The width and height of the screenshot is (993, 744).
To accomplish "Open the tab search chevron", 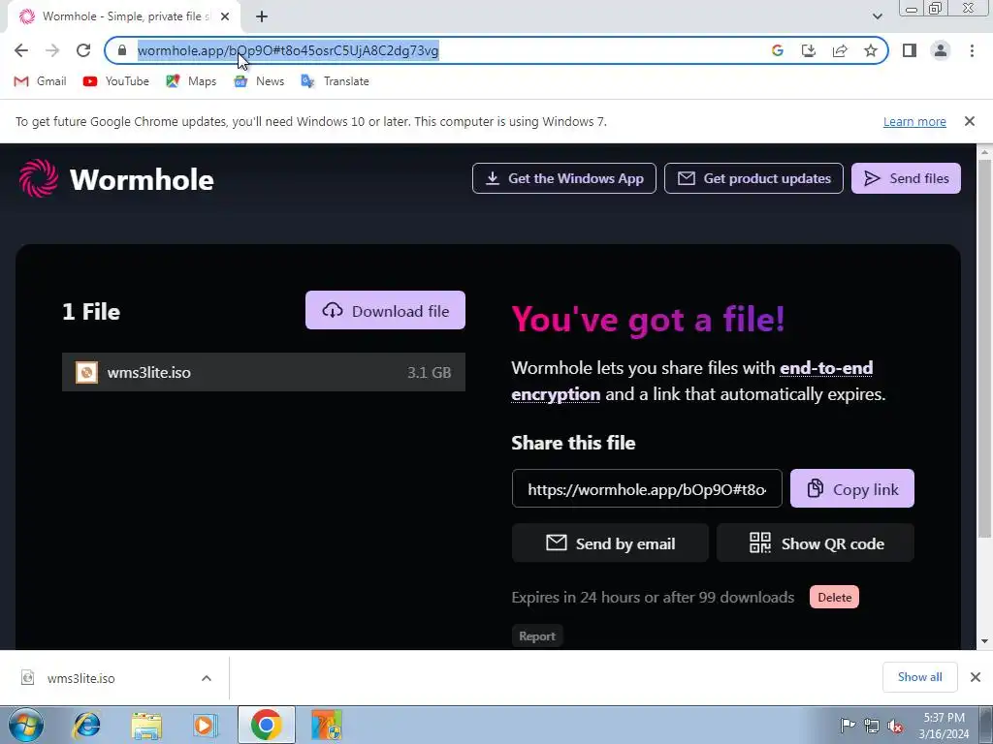I will 877,16.
